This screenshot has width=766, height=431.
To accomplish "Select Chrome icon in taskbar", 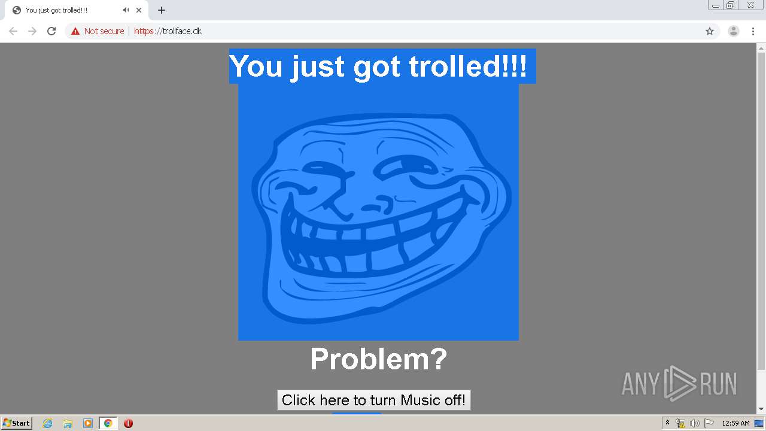I will click(108, 423).
